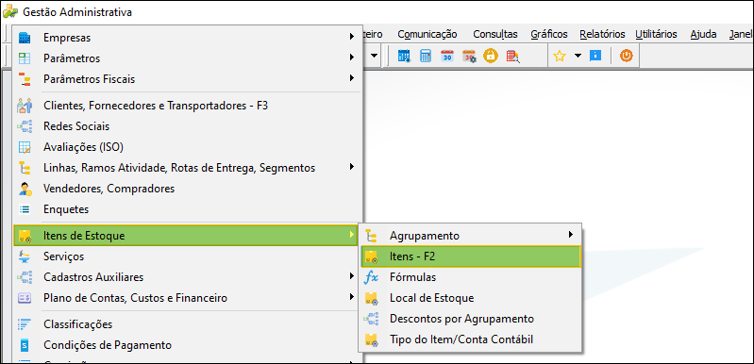754x364 pixels.
Task: Open the Utilitários menu
Action: 657,35
